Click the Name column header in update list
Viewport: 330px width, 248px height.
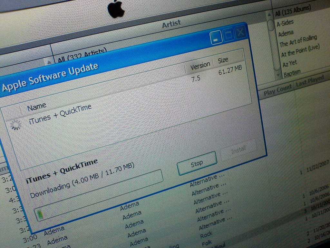37,107
